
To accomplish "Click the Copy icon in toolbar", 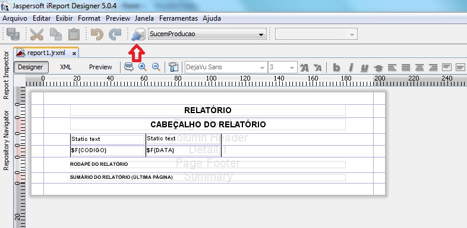I will point(56,34).
